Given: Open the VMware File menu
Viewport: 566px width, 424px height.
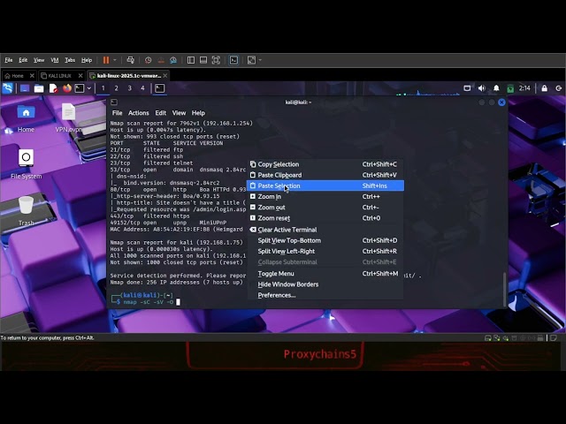Looking at the screenshot, I should click(9, 60).
